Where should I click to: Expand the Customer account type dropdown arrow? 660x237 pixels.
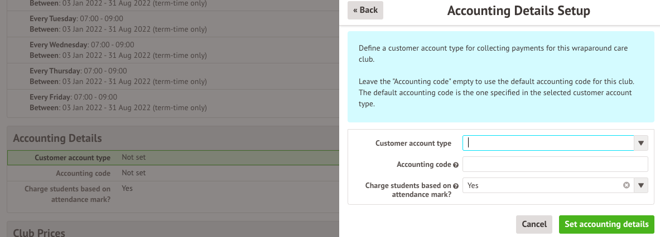(641, 143)
